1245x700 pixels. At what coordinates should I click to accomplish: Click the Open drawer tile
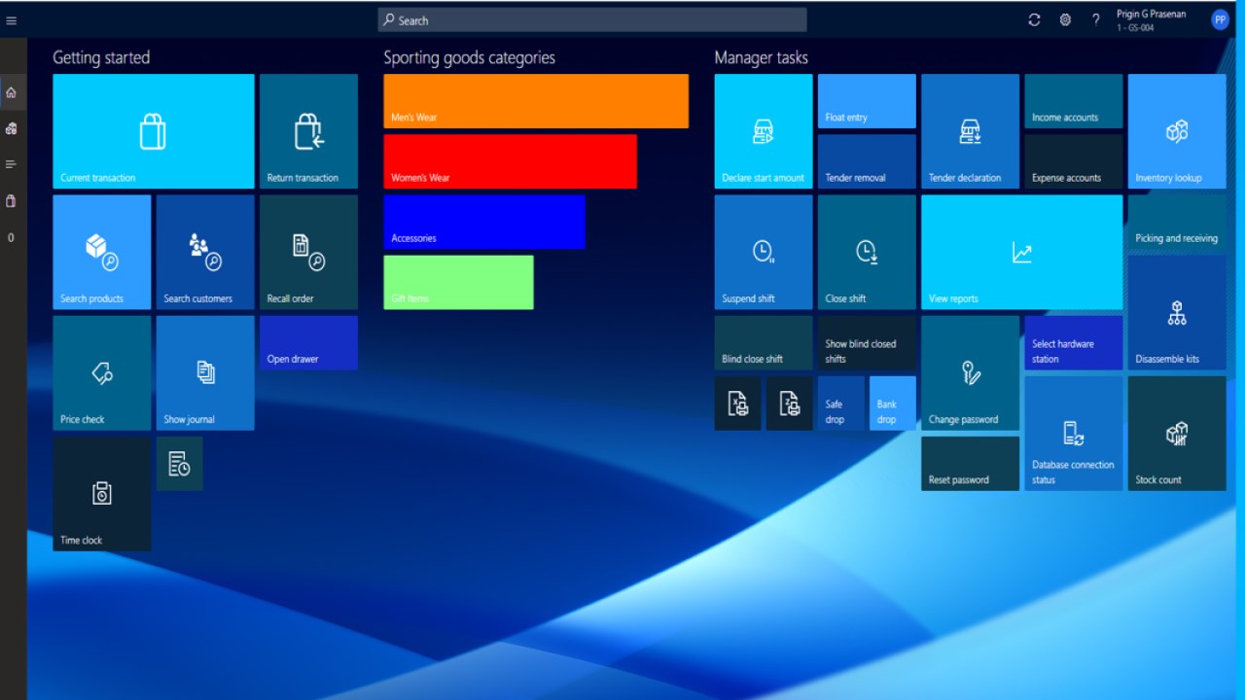coord(308,342)
